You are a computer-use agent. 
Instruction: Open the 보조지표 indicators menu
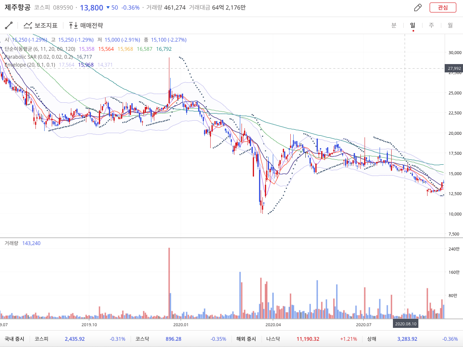point(40,25)
